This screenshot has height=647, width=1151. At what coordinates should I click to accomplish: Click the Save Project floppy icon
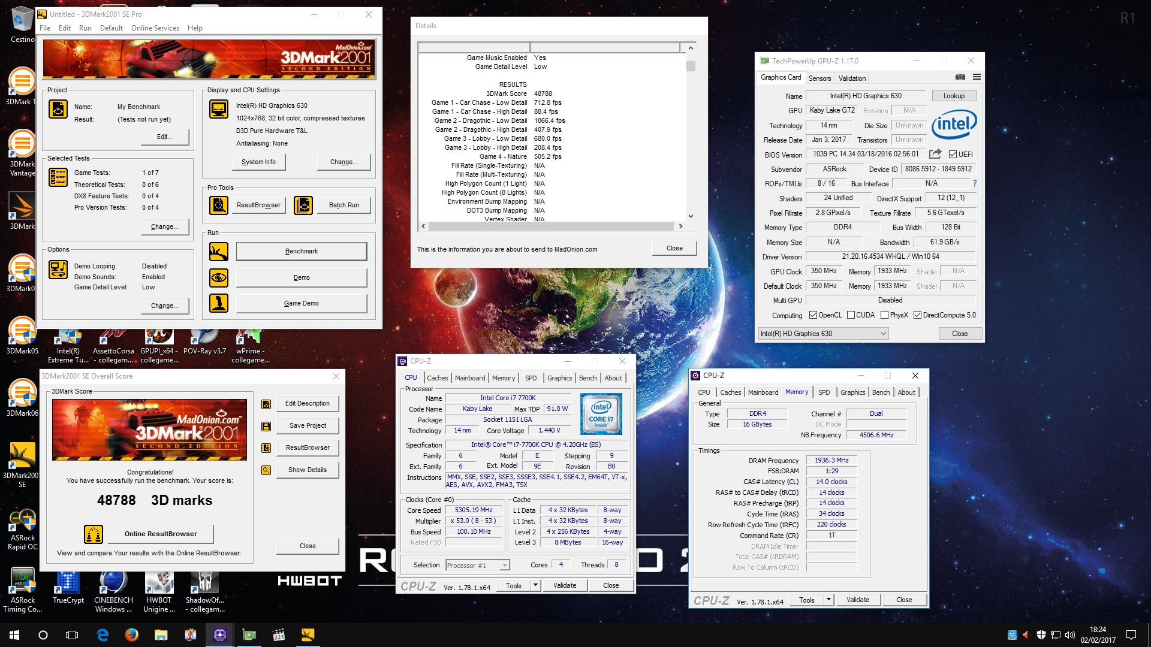click(x=266, y=426)
